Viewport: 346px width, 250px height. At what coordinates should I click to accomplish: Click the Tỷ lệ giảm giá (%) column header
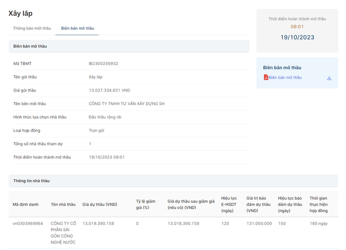click(x=146, y=205)
